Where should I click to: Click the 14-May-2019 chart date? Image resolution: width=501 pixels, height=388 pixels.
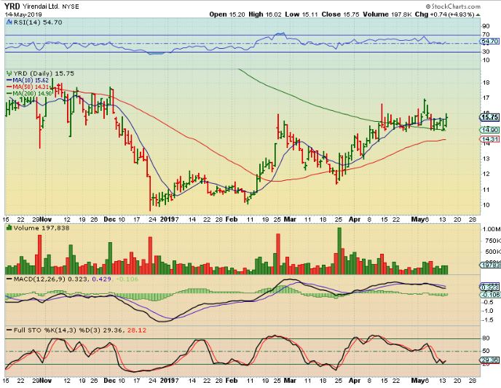tap(23, 15)
